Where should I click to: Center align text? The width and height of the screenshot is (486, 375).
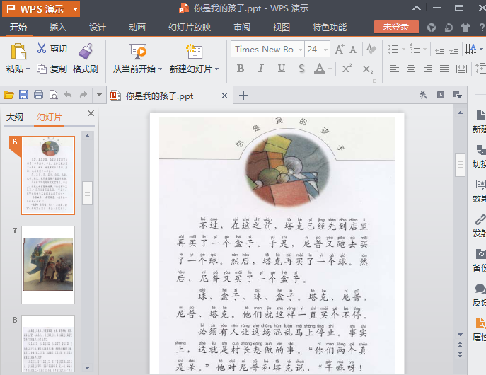(x=411, y=69)
